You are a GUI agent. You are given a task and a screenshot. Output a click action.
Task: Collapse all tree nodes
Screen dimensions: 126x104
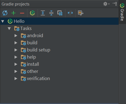point(51,13)
